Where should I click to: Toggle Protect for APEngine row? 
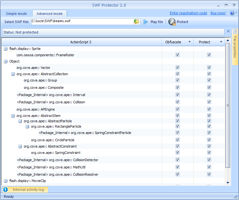tap(209, 109)
